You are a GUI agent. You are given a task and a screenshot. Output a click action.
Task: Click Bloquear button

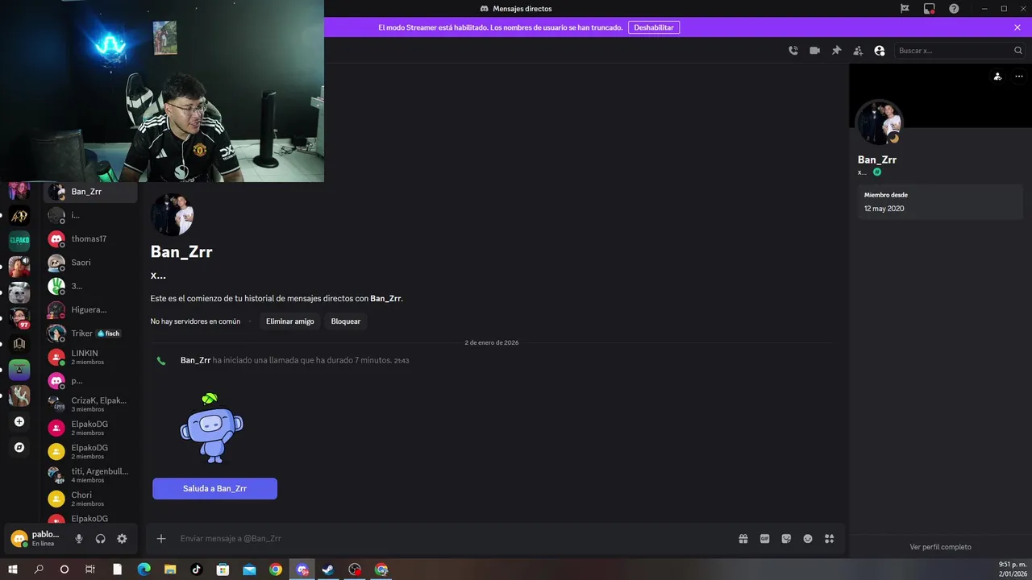coord(346,321)
